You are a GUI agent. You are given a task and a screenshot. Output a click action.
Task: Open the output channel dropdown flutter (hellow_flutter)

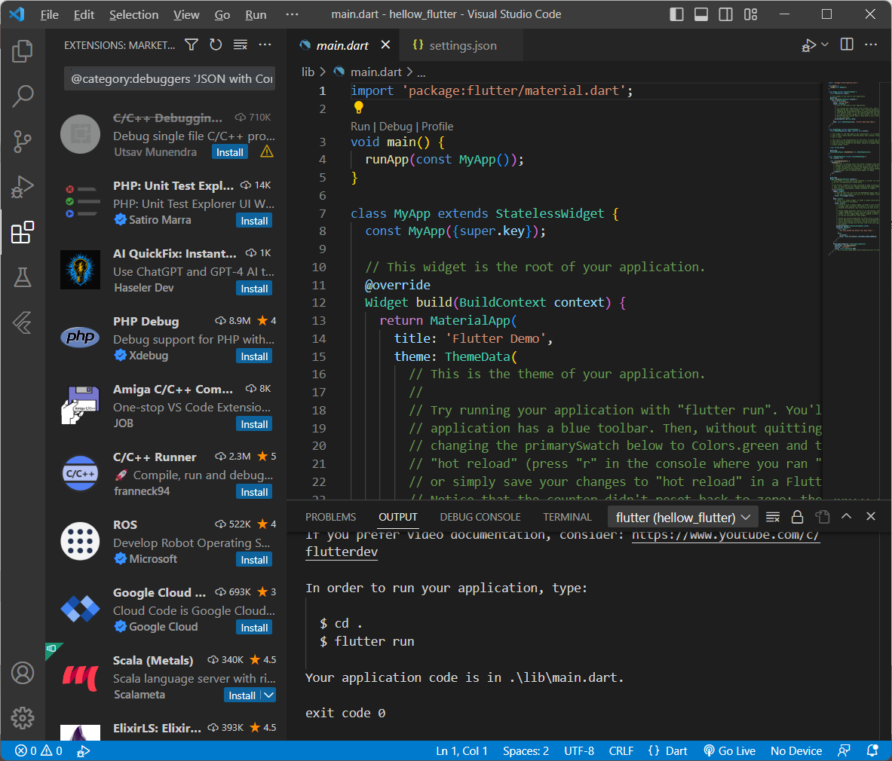point(682,517)
